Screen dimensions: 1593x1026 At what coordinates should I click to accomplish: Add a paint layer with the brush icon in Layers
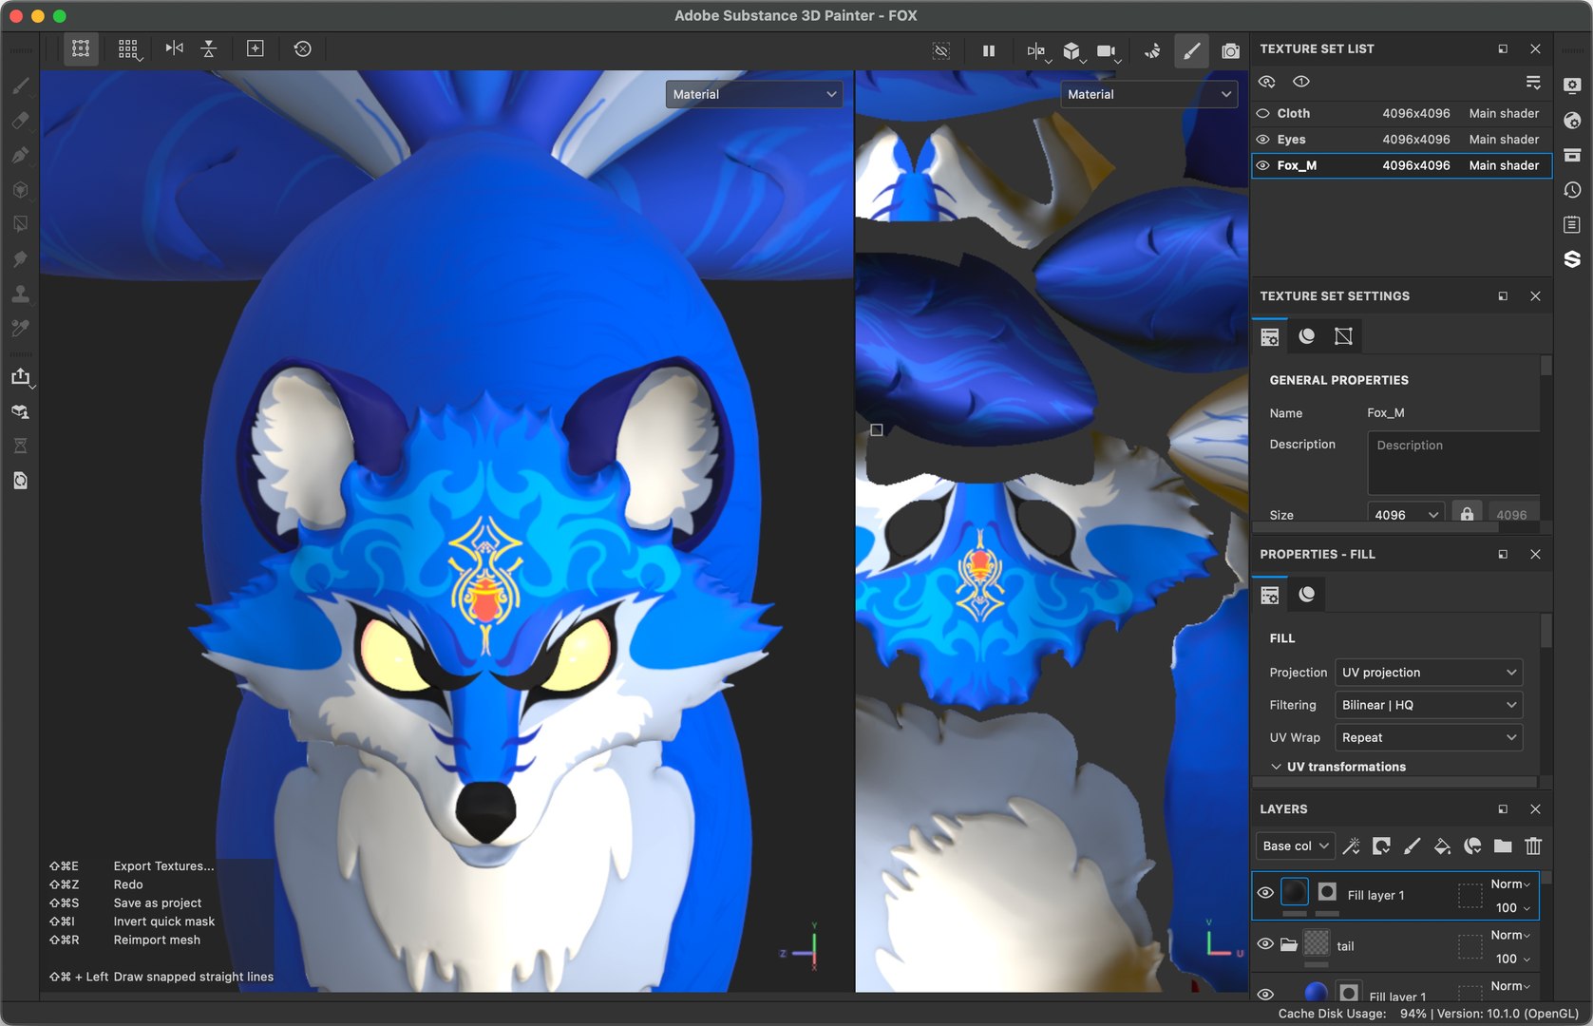1412,845
